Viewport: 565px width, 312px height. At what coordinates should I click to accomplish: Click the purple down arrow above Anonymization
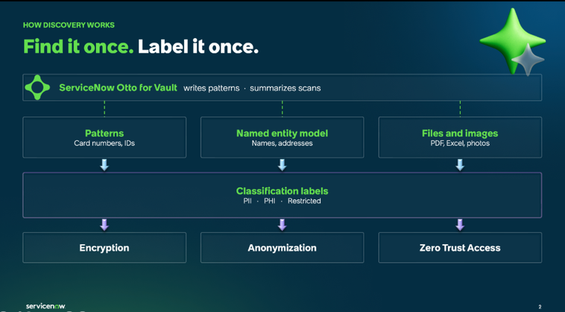pos(282,225)
